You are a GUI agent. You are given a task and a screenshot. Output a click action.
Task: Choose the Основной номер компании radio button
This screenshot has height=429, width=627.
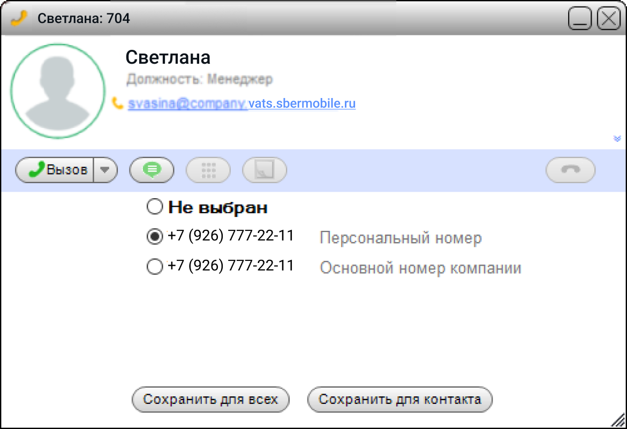click(x=154, y=267)
